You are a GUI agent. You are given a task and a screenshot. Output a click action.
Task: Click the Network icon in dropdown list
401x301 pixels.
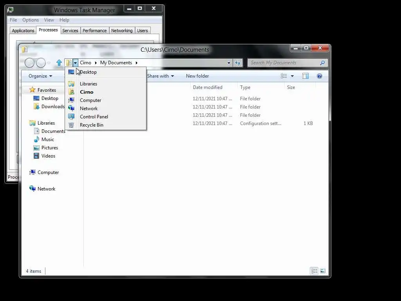coord(71,109)
